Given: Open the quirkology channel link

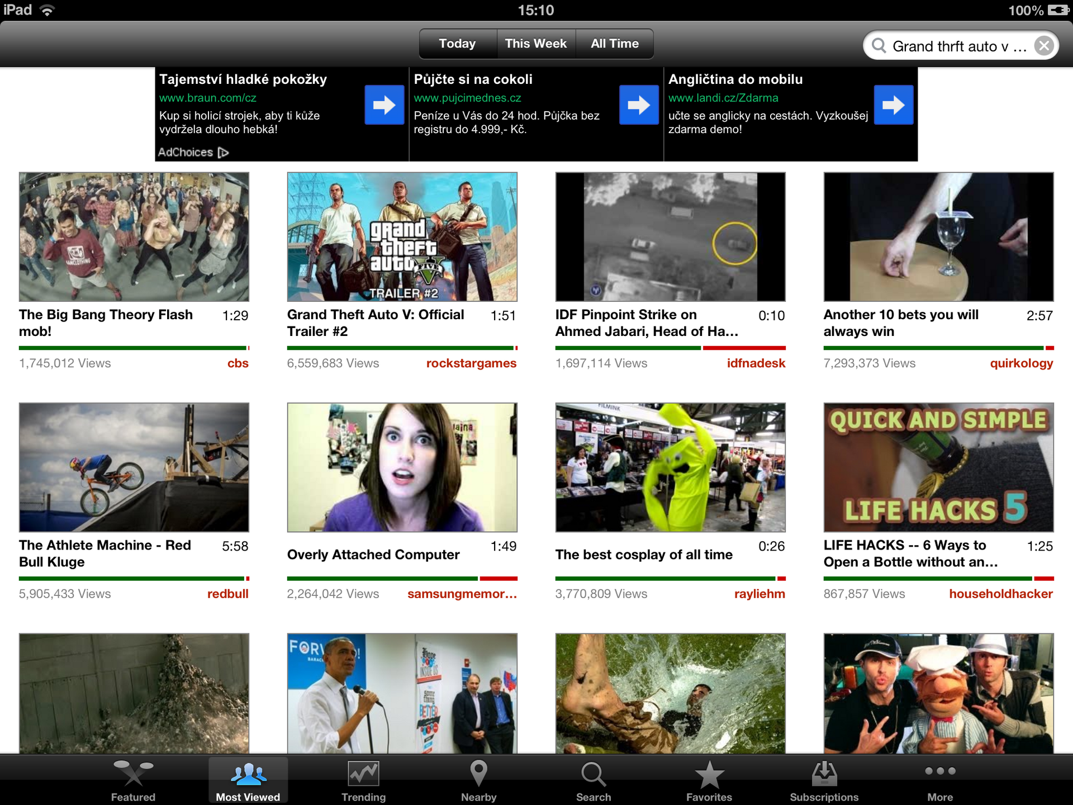Looking at the screenshot, I should [x=1022, y=363].
